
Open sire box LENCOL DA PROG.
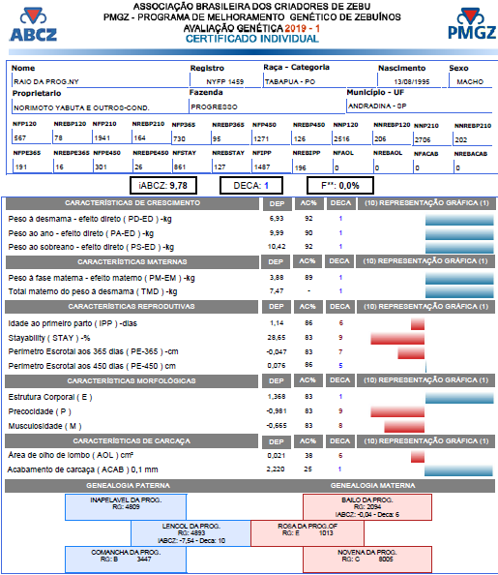(x=190, y=533)
